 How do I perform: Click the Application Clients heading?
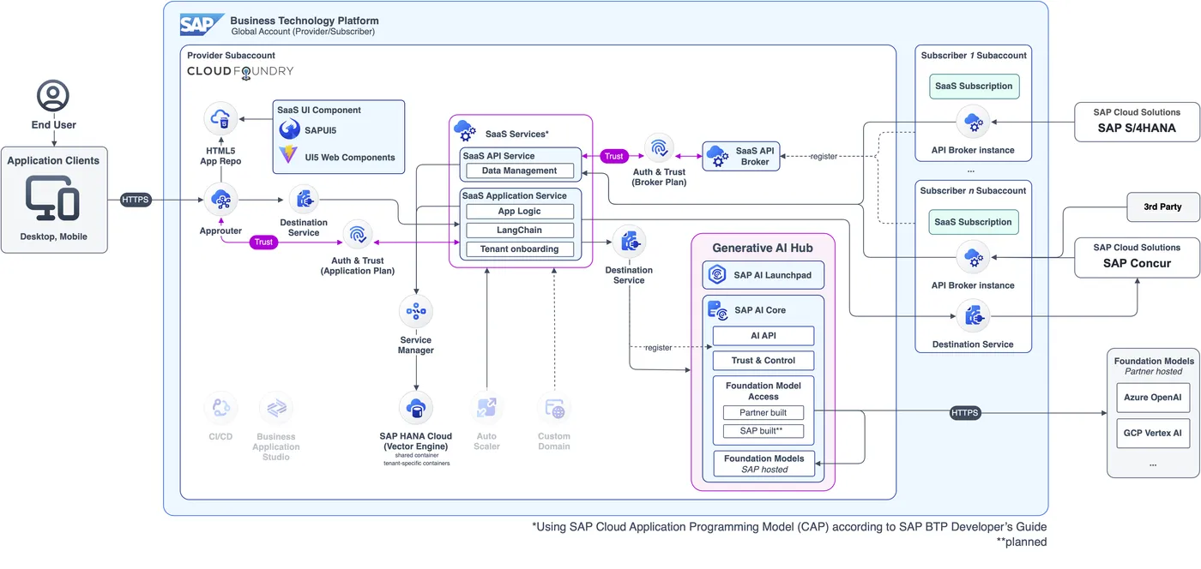tap(53, 161)
